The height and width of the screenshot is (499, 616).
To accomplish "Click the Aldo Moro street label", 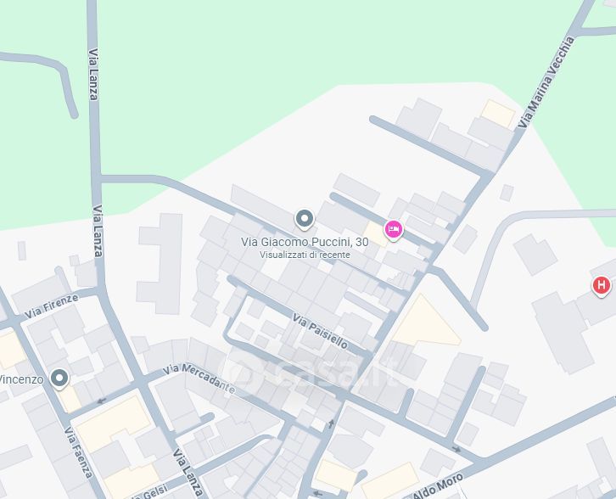I will (438, 486).
